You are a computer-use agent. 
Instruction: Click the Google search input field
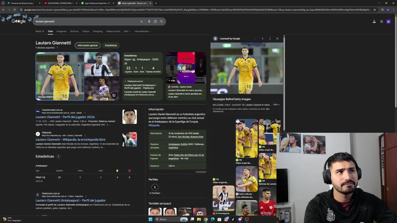(87, 21)
